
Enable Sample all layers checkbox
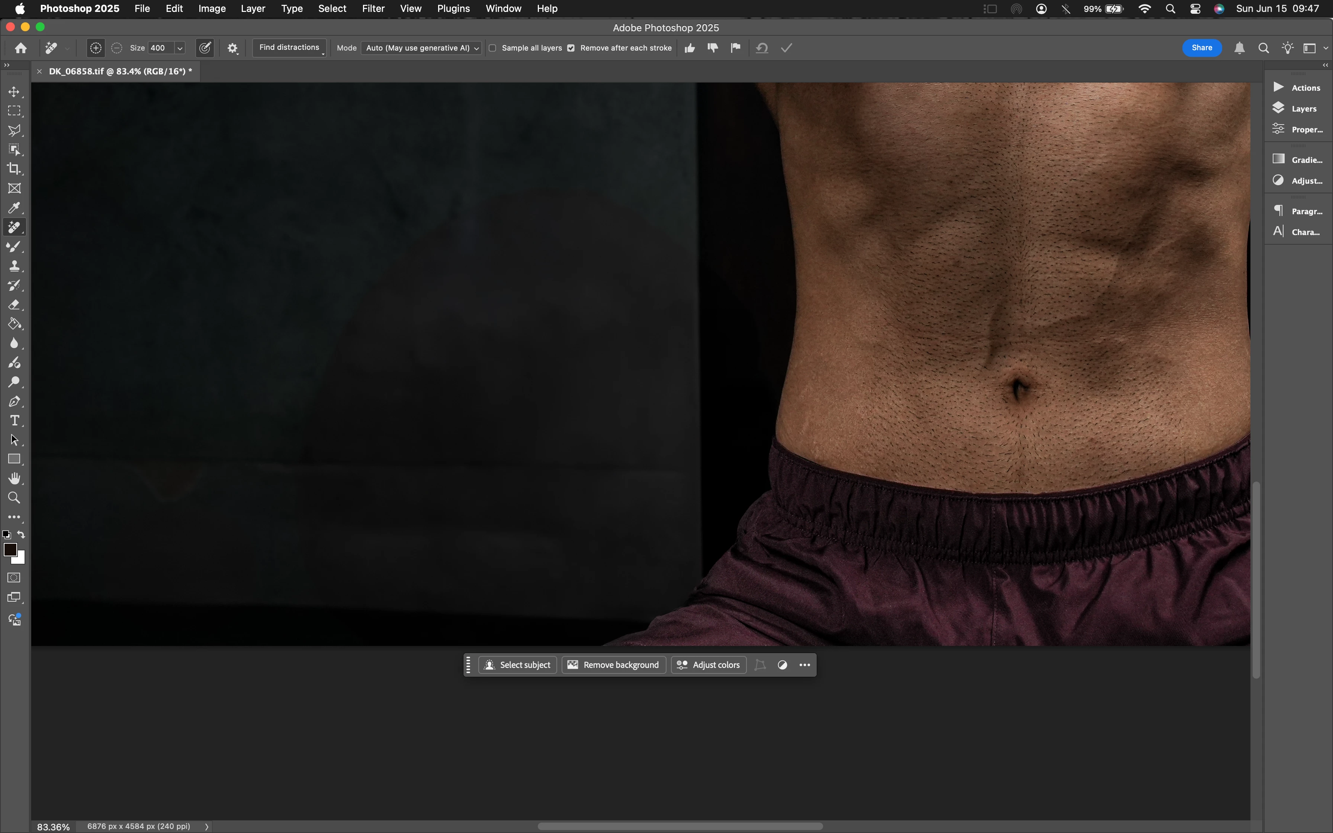tap(492, 48)
